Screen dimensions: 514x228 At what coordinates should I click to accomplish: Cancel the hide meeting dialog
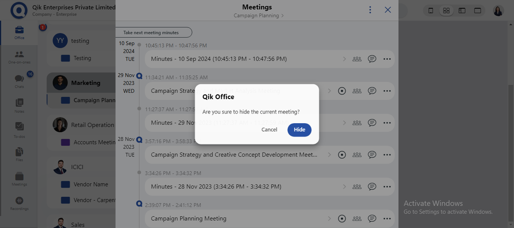(x=269, y=130)
